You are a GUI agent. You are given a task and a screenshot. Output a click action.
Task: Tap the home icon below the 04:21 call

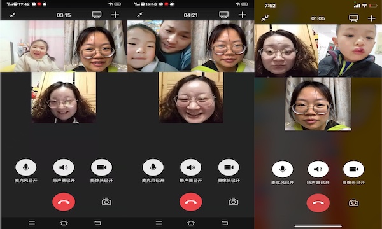pyautogui.click(x=191, y=223)
